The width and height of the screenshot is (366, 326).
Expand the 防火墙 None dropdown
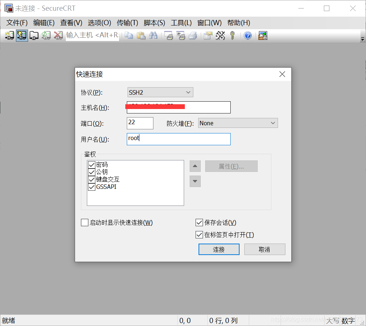click(x=238, y=123)
